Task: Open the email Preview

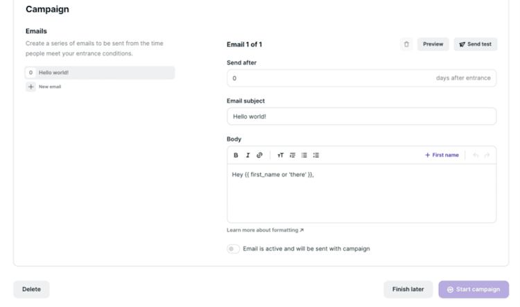Action: [x=433, y=44]
